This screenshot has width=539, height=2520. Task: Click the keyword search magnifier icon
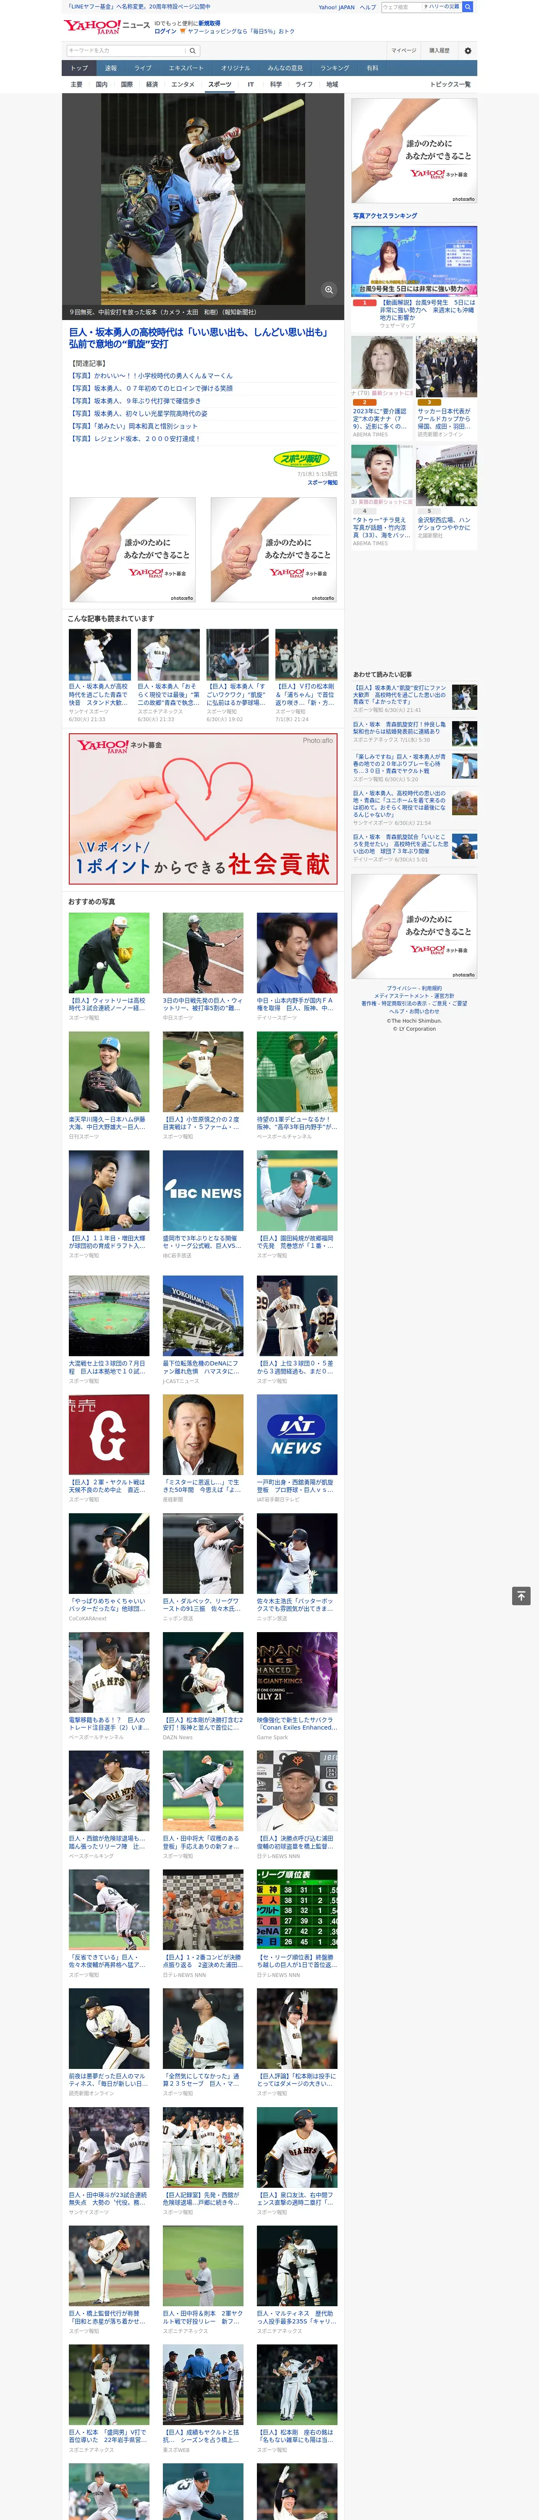point(193,51)
